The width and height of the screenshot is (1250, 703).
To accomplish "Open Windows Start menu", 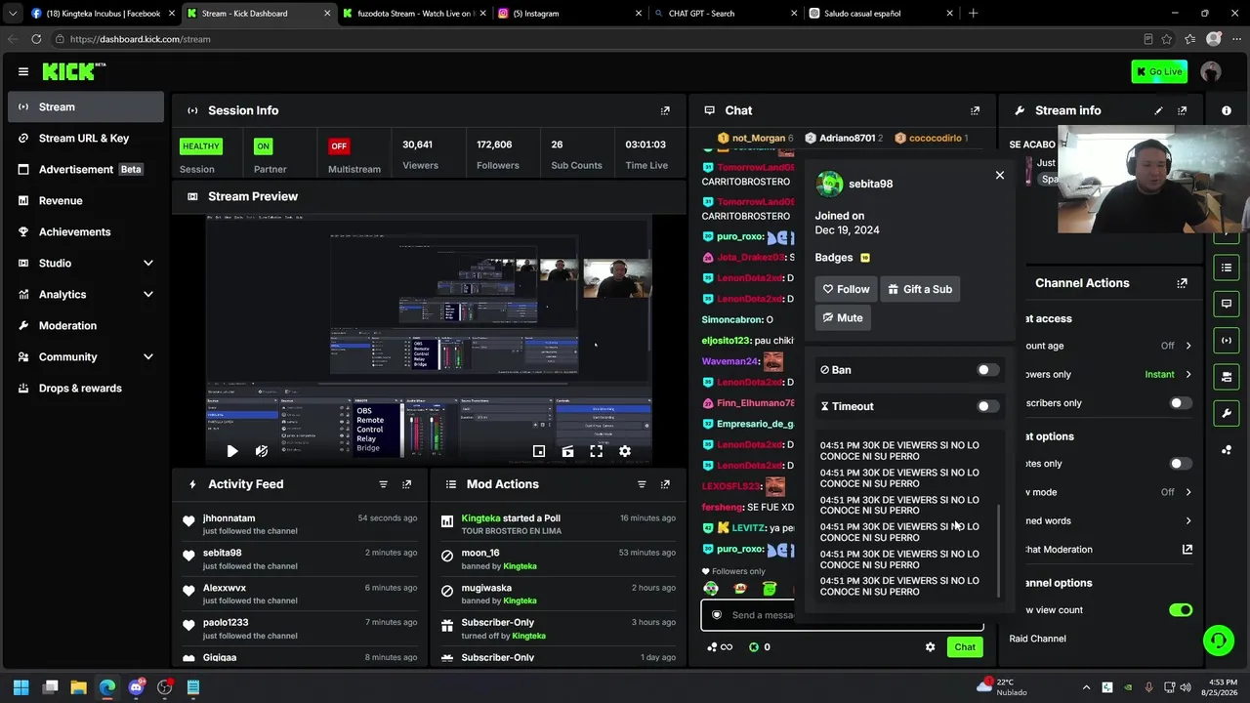I will click(x=21, y=687).
